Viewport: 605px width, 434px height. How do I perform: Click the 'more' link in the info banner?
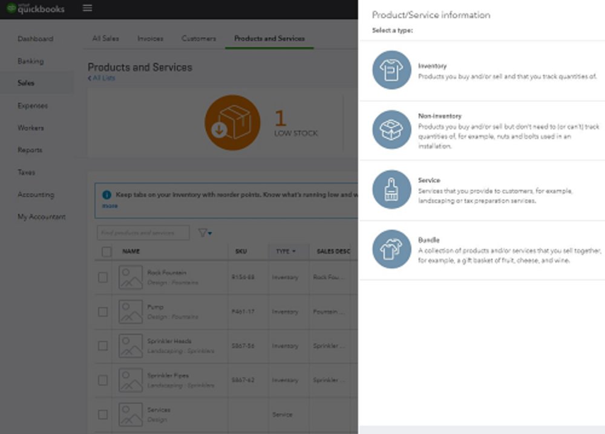[x=110, y=206]
